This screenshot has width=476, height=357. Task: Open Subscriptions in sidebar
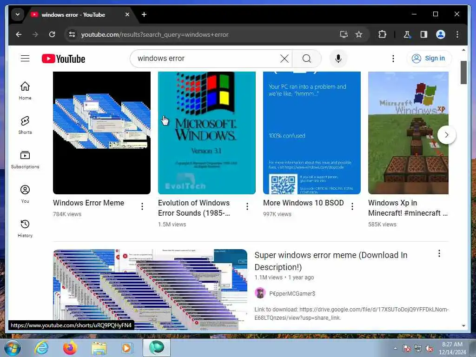click(x=25, y=159)
